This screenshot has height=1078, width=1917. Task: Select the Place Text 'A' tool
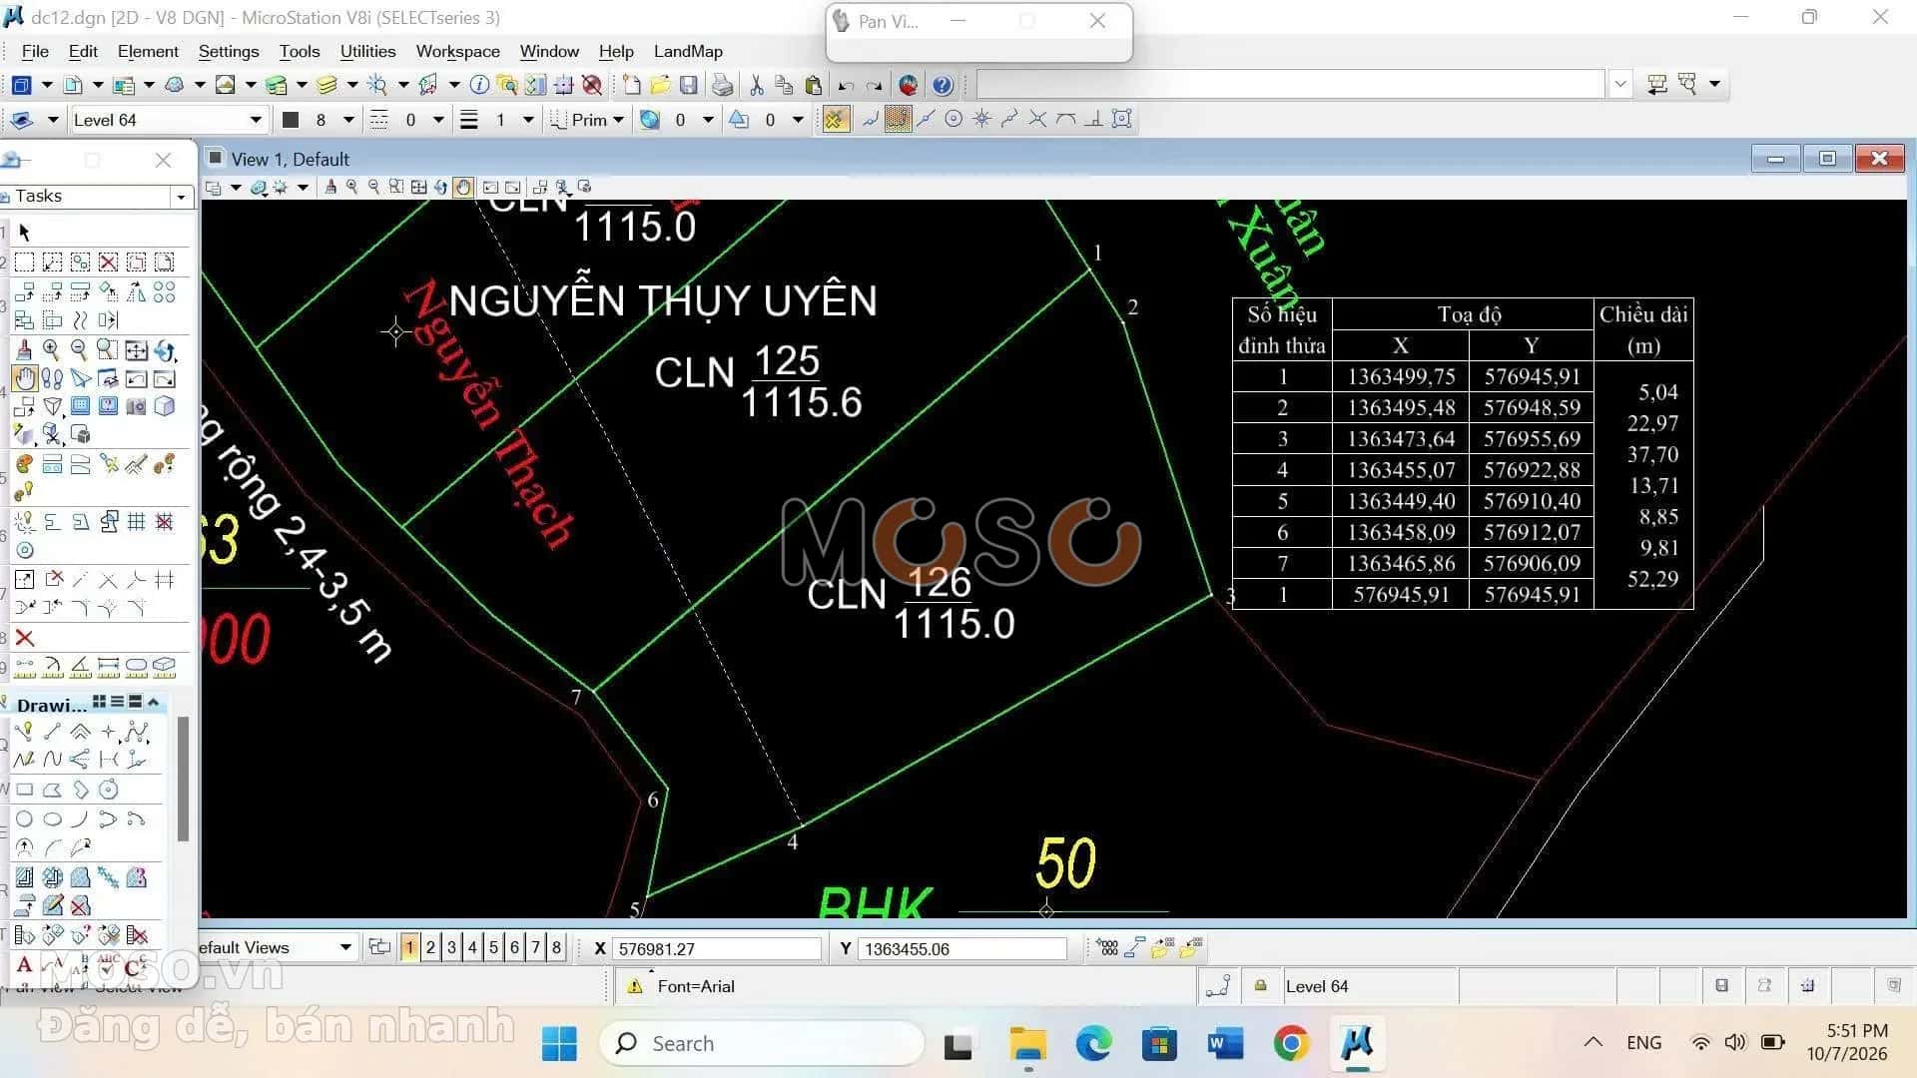click(24, 964)
